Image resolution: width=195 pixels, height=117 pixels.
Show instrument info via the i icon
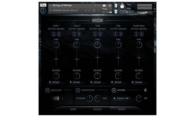point(110,6)
